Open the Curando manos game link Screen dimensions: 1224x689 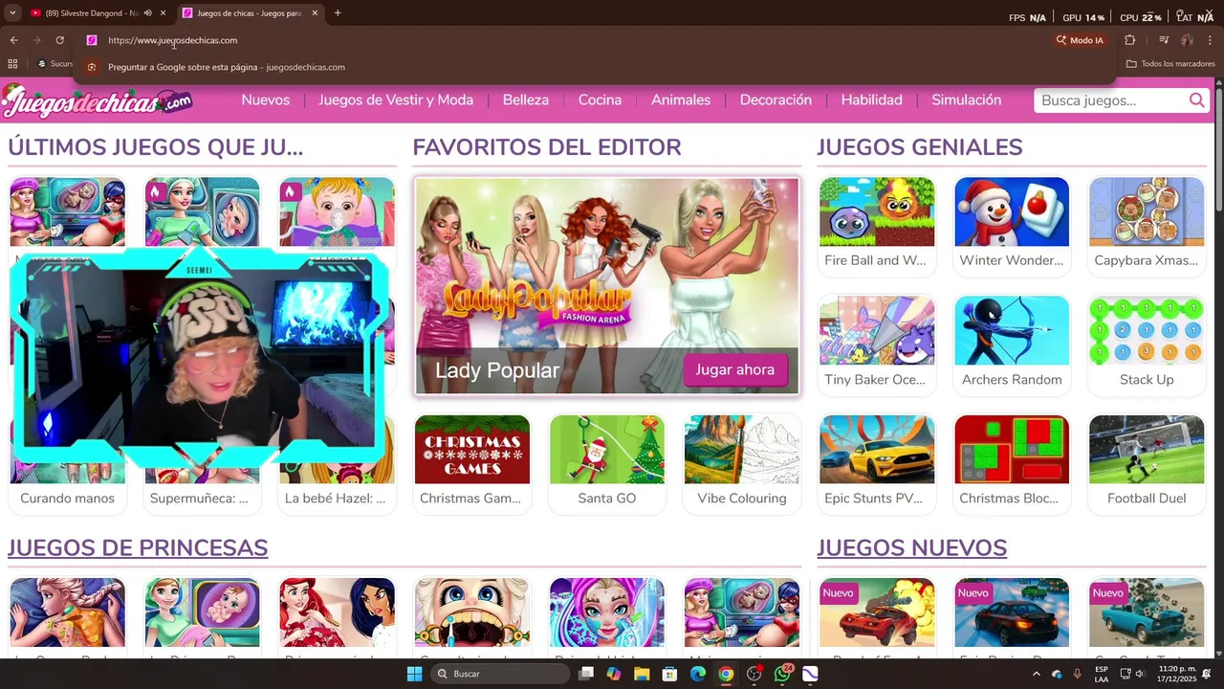67,499
